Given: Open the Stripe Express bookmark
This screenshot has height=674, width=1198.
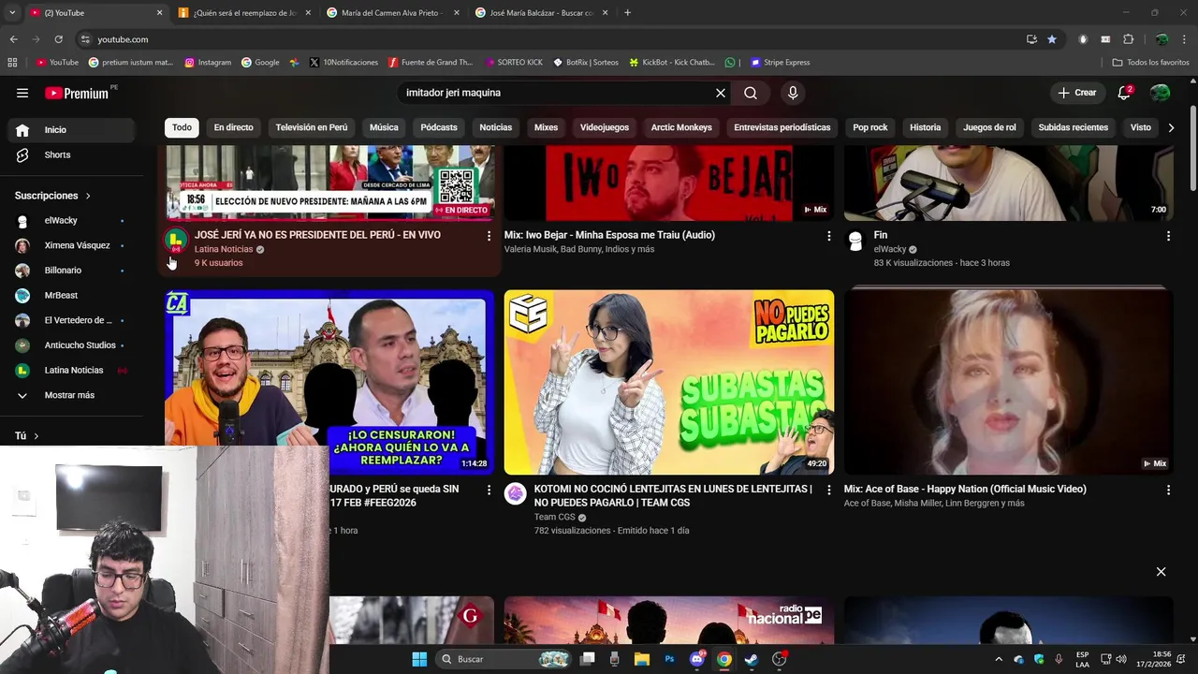Looking at the screenshot, I should (780, 63).
